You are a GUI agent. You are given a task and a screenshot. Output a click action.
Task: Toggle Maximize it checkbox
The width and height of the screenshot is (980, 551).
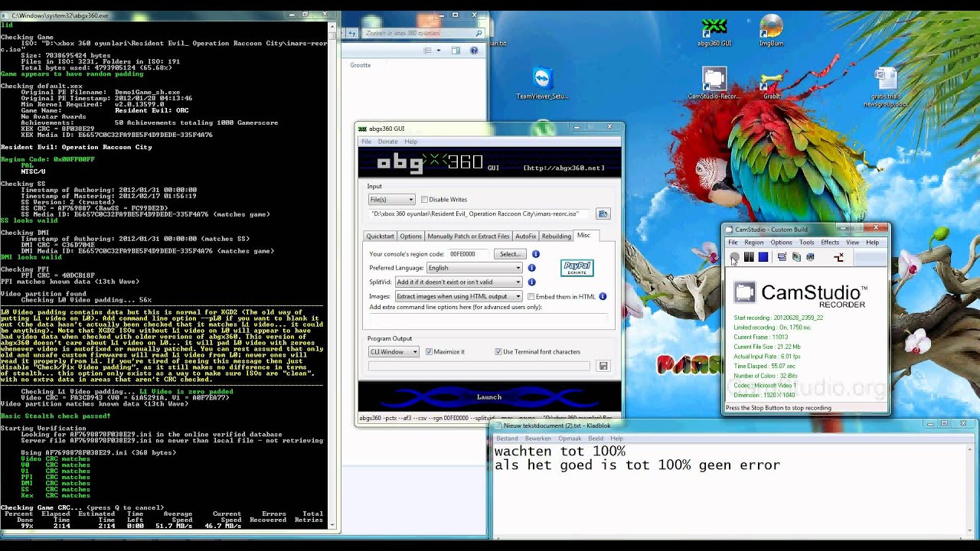click(x=429, y=352)
